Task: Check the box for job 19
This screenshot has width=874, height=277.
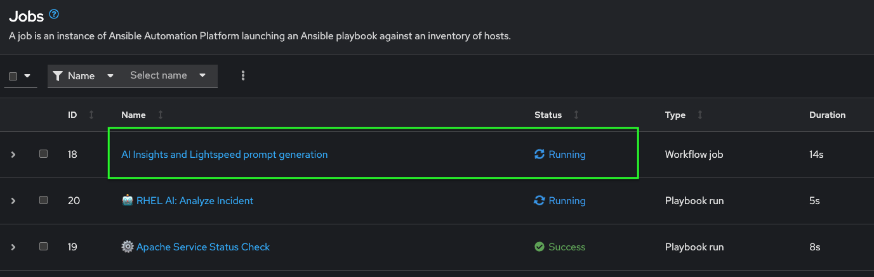Action: coord(43,246)
